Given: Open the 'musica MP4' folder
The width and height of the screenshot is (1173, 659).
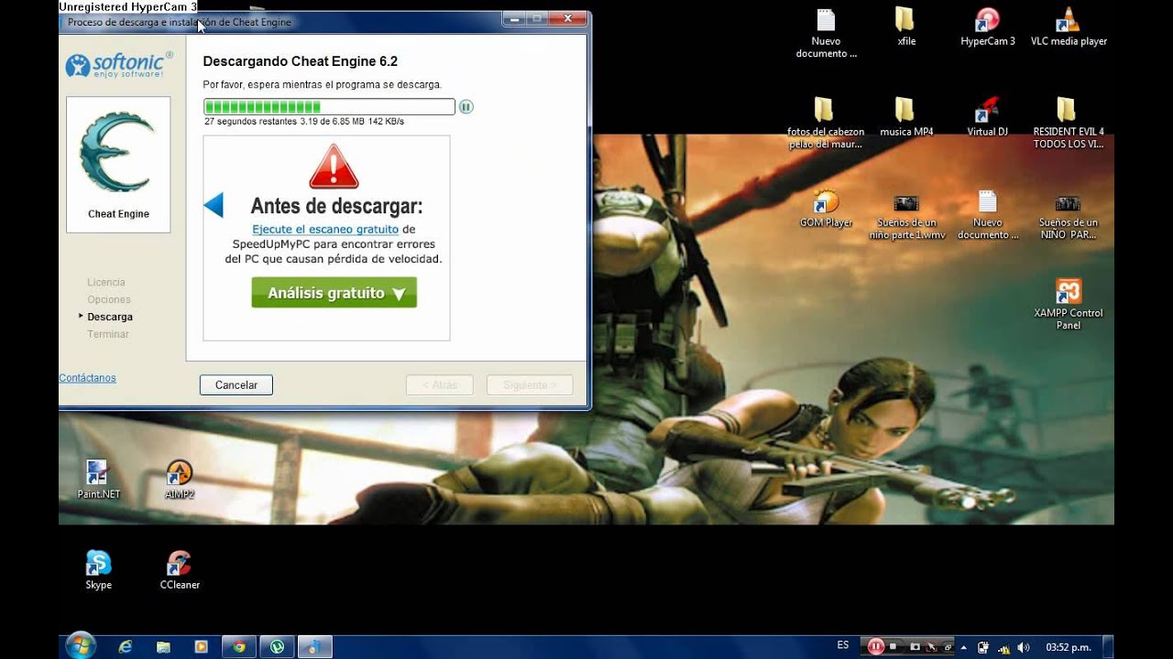Looking at the screenshot, I should pos(906,117).
